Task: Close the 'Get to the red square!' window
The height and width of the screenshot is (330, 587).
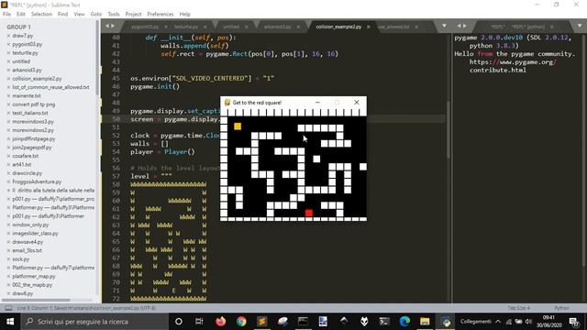Action: [357, 102]
